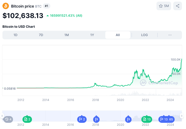Click the $102,638.13 price value

[x=23, y=16]
